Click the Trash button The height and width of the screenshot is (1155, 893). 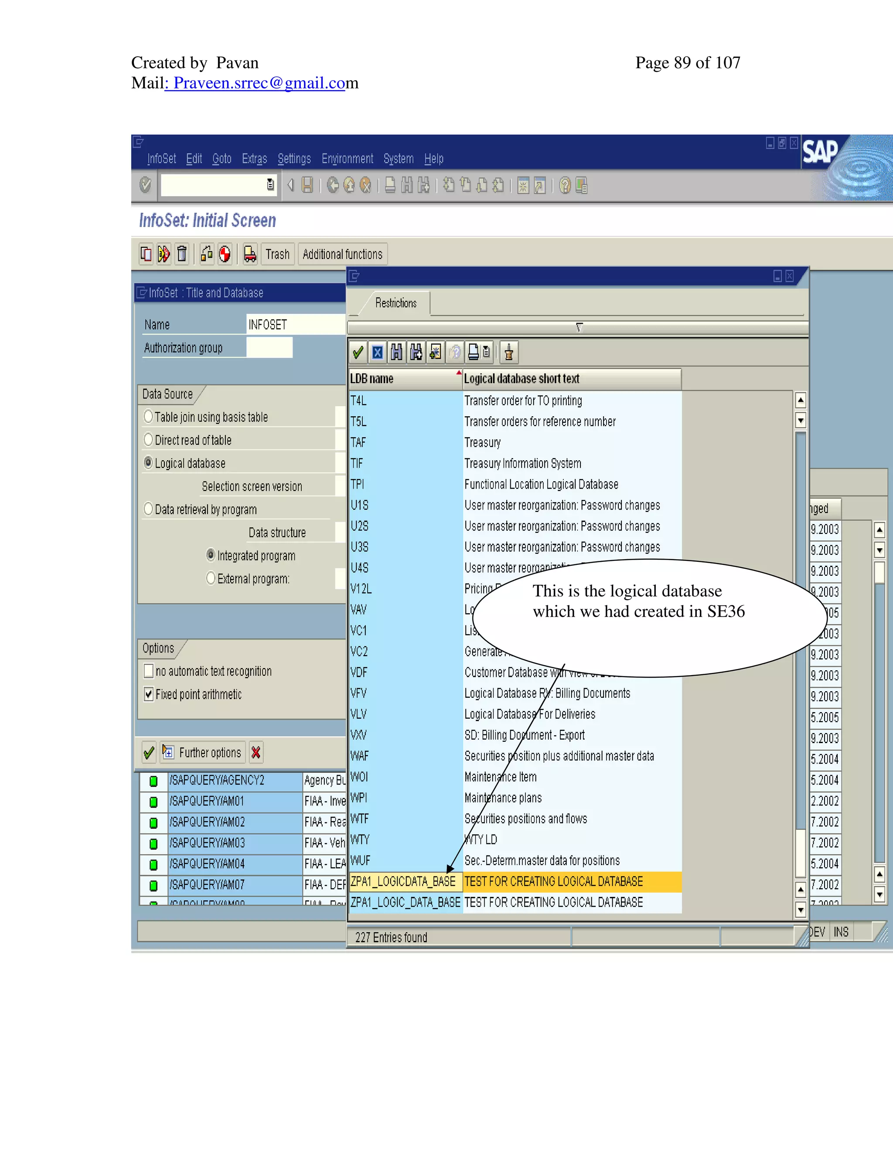pyautogui.click(x=277, y=255)
